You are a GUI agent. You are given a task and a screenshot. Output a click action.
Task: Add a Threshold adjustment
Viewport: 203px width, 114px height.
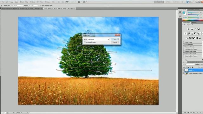pyautogui.click(x=193, y=38)
